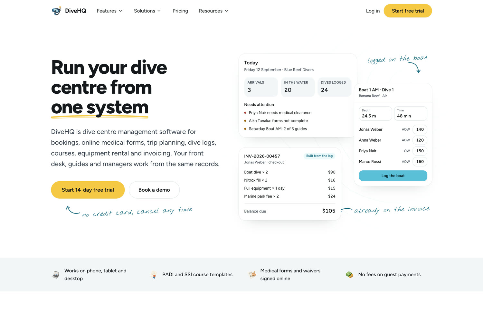Click the certificate icon beside PADI and SSI

[154, 275]
